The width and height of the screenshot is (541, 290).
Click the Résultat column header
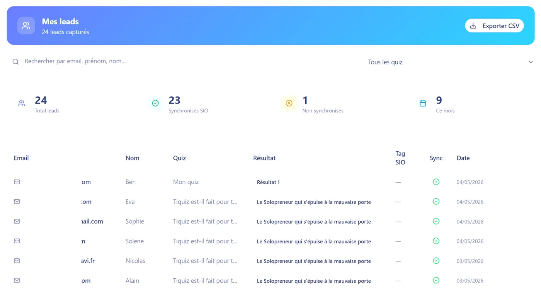[x=264, y=158]
